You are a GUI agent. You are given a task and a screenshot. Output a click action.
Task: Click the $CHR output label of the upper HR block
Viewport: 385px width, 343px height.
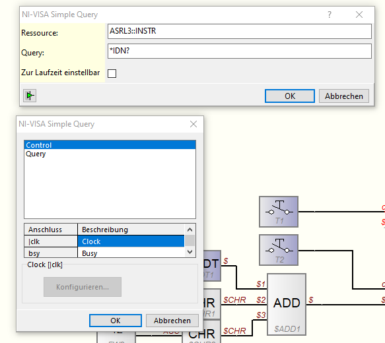coord(234,300)
